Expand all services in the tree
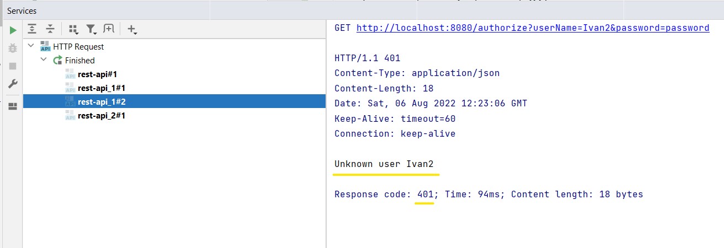 pos(32,29)
